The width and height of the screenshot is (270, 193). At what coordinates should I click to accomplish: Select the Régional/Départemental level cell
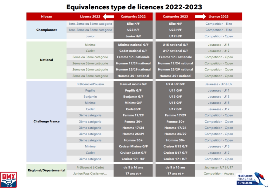(46, 170)
